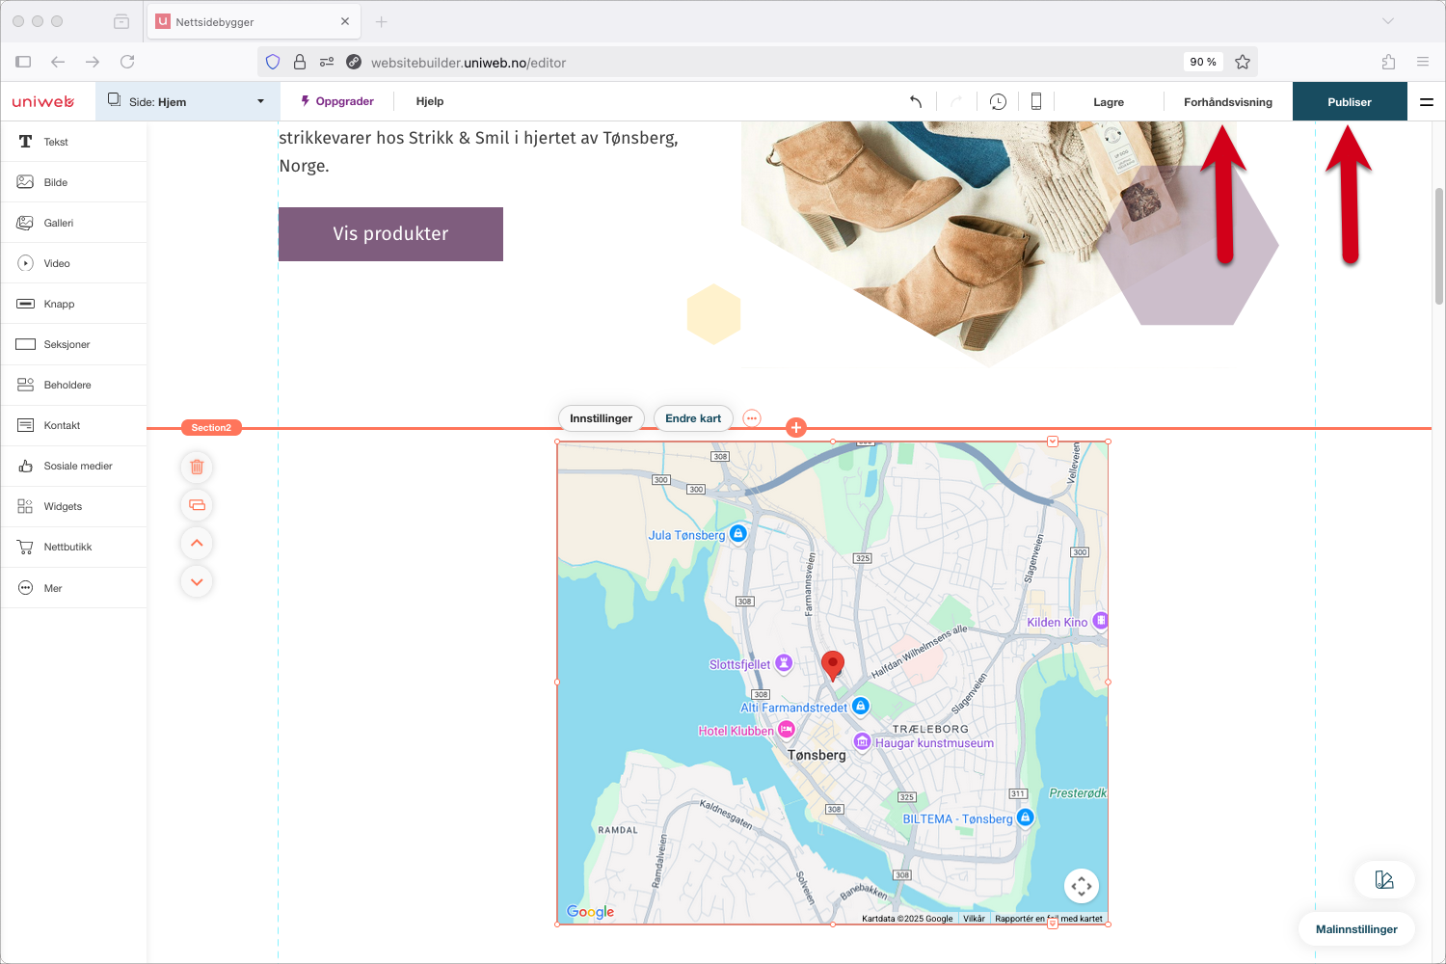The height and width of the screenshot is (964, 1446).
Task: Open the Beholdere panel
Action: click(73, 385)
